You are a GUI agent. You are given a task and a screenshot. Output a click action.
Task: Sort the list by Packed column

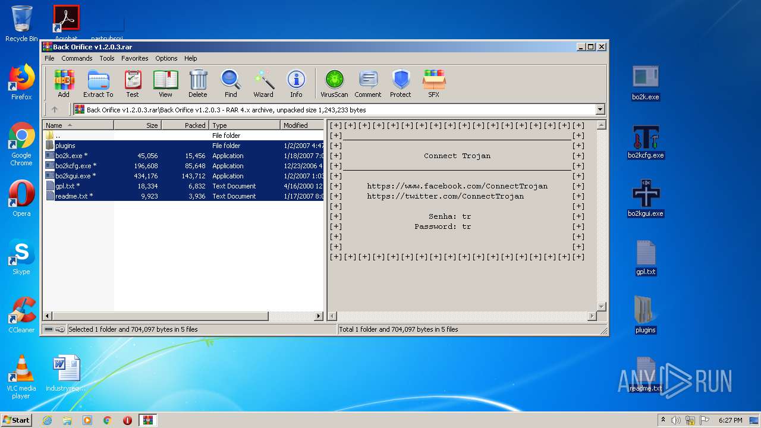point(185,125)
